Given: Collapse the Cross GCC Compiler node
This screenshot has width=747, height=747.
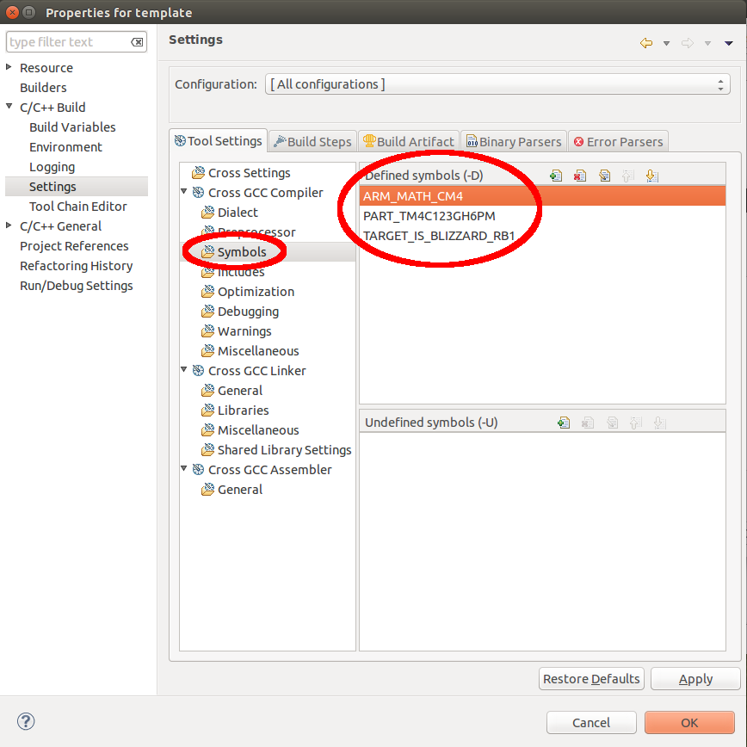Looking at the screenshot, I should (183, 192).
